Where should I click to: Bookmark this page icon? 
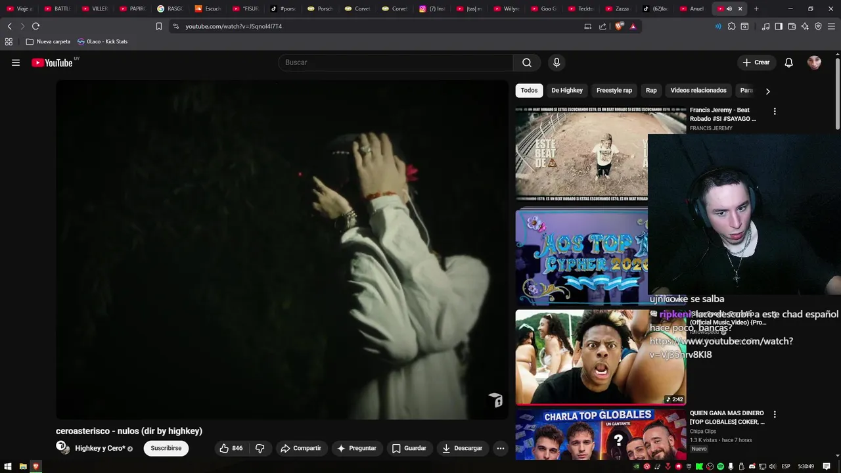click(x=158, y=26)
